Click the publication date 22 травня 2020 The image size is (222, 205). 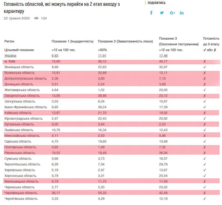pos(16,18)
